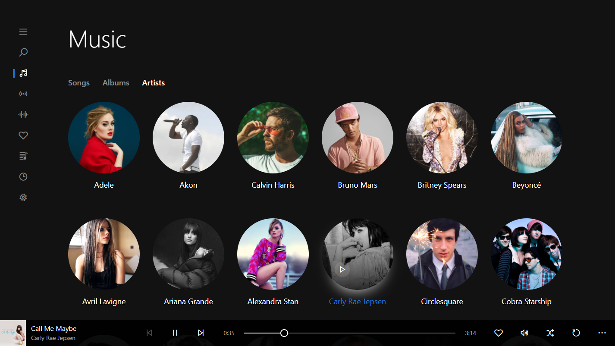The height and width of the screenshot is (346, 615).
Task: Skip to the previous track
Action: point(149,333)
